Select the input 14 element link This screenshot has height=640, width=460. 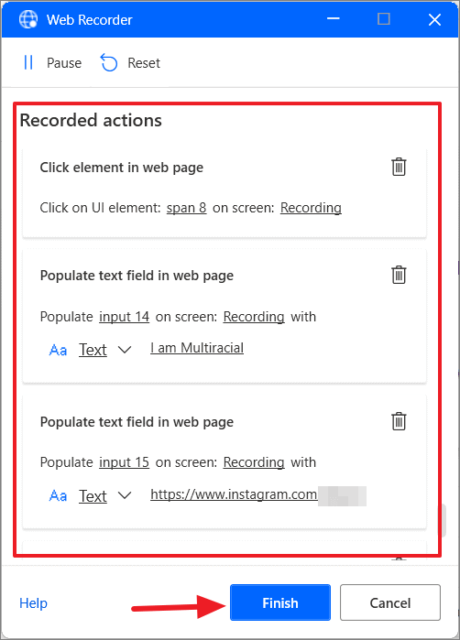pyautogui.click(x=125, y=317)
